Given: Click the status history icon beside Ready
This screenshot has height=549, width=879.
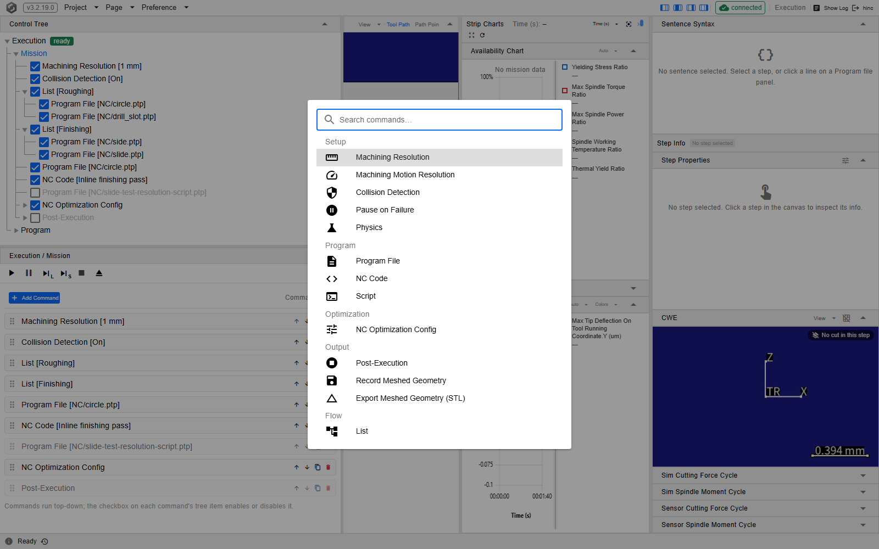Looking at the screenshot, I should click(x=44, y=541).
